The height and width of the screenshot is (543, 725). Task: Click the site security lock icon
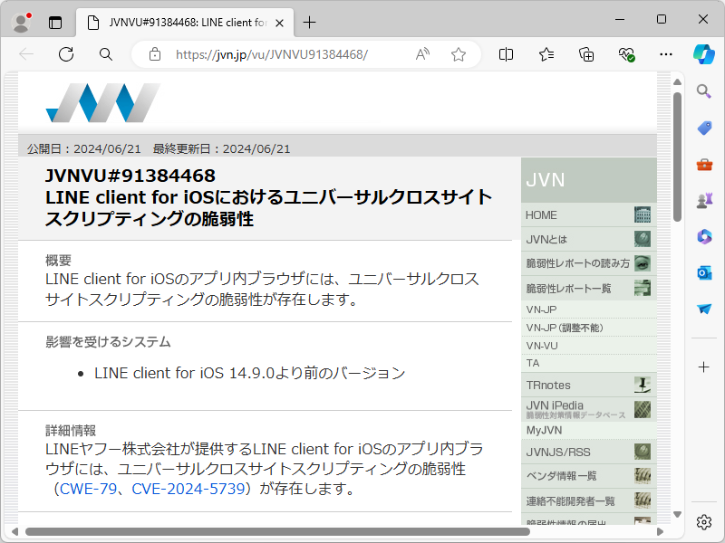pos(154,54)
